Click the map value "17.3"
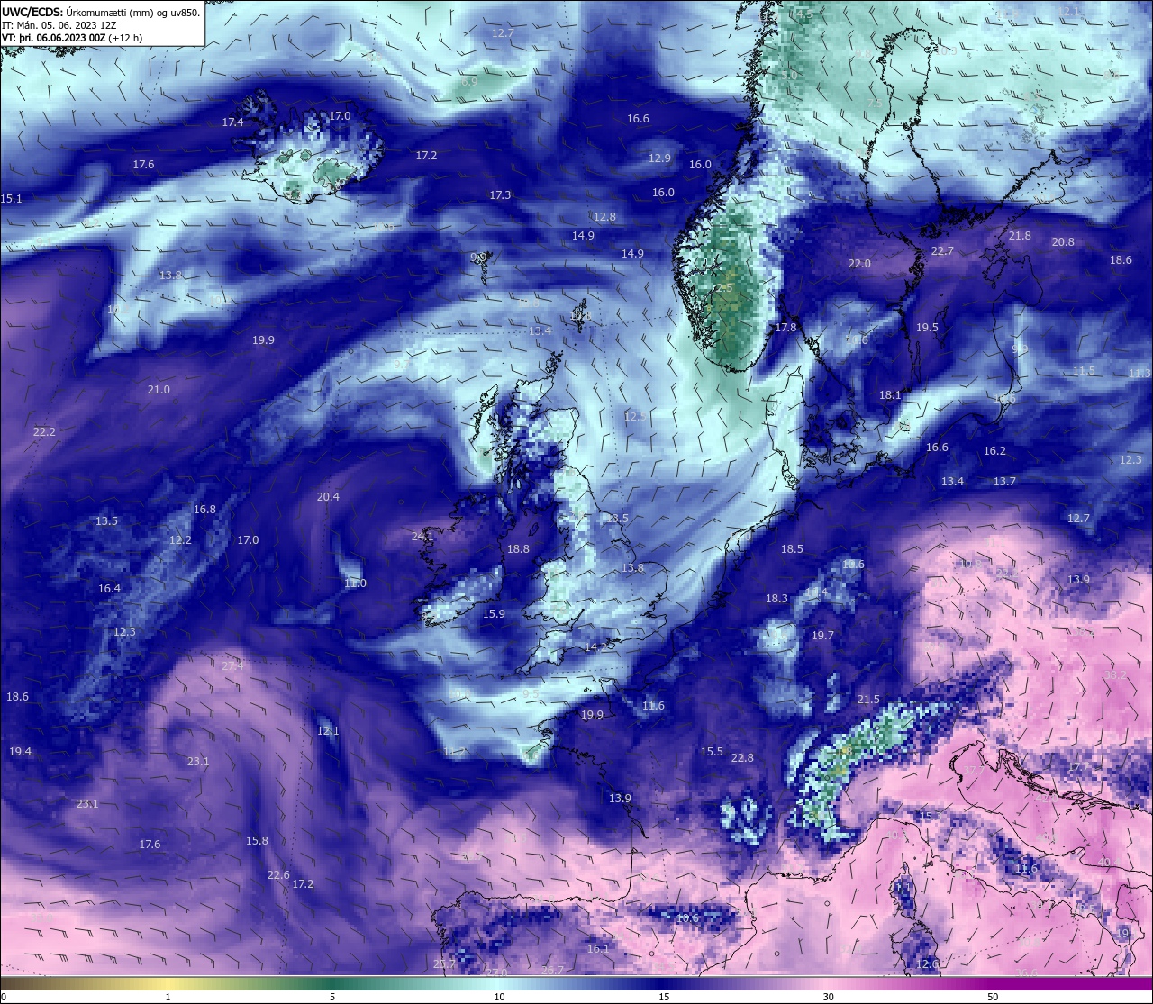This screenshot has height=1004, width=1153. (x=500, y=194)
